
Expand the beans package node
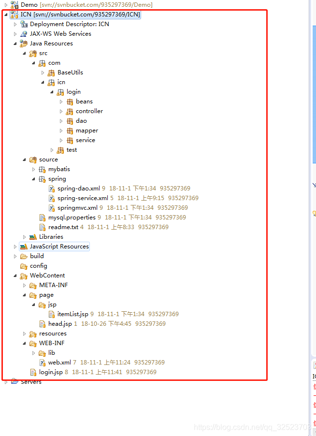point(61,102)
